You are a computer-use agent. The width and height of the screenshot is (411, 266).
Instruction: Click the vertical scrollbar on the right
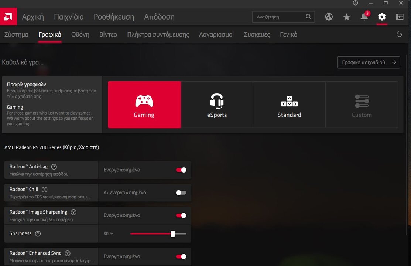pyautogui.click(x=407, y=144)
